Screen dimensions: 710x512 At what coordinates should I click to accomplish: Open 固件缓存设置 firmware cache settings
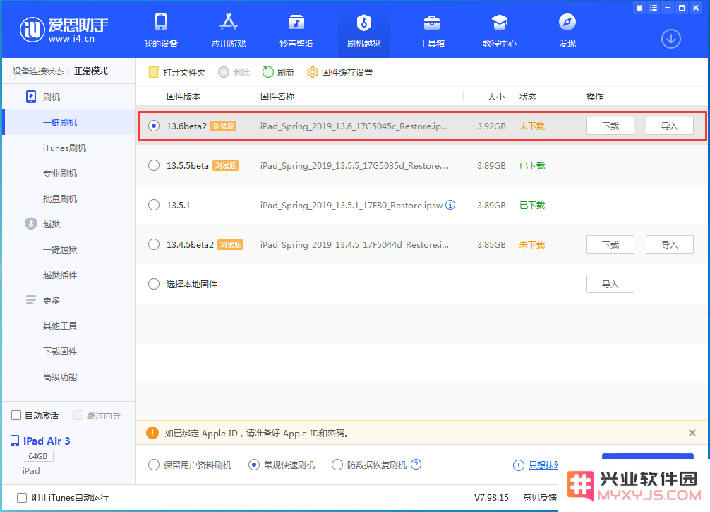click(x=339, y=73)
